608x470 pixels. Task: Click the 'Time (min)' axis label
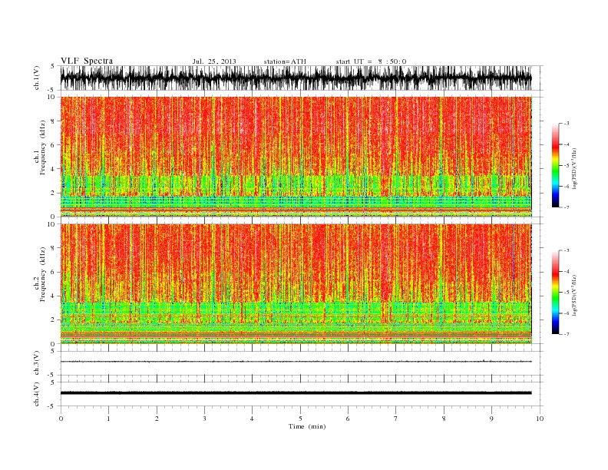pos(307,426)
